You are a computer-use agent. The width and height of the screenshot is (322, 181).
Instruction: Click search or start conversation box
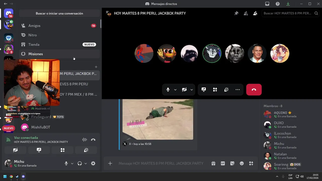[59, 13]
